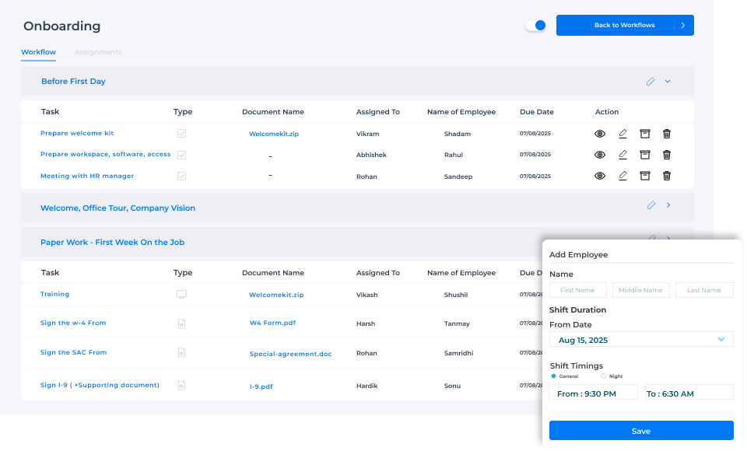Click Paper Work - First Week section title
The height and width of the screenshot is (451, 747).
point(112,243)
